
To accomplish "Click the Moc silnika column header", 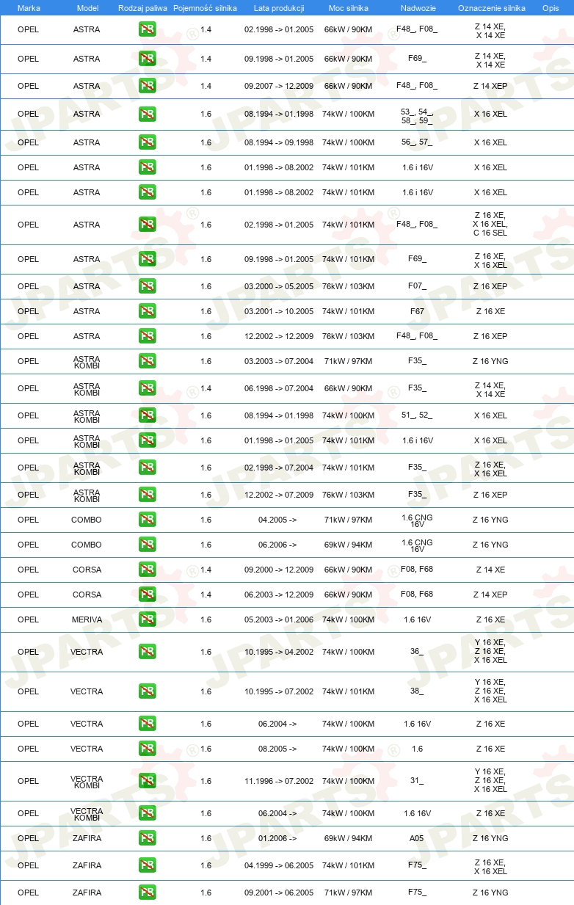I will (349, 8).
